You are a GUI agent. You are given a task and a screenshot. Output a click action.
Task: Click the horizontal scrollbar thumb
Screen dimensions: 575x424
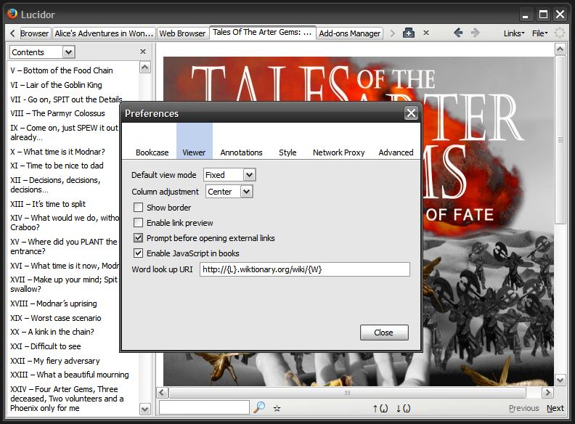click(x=347, y=393)
